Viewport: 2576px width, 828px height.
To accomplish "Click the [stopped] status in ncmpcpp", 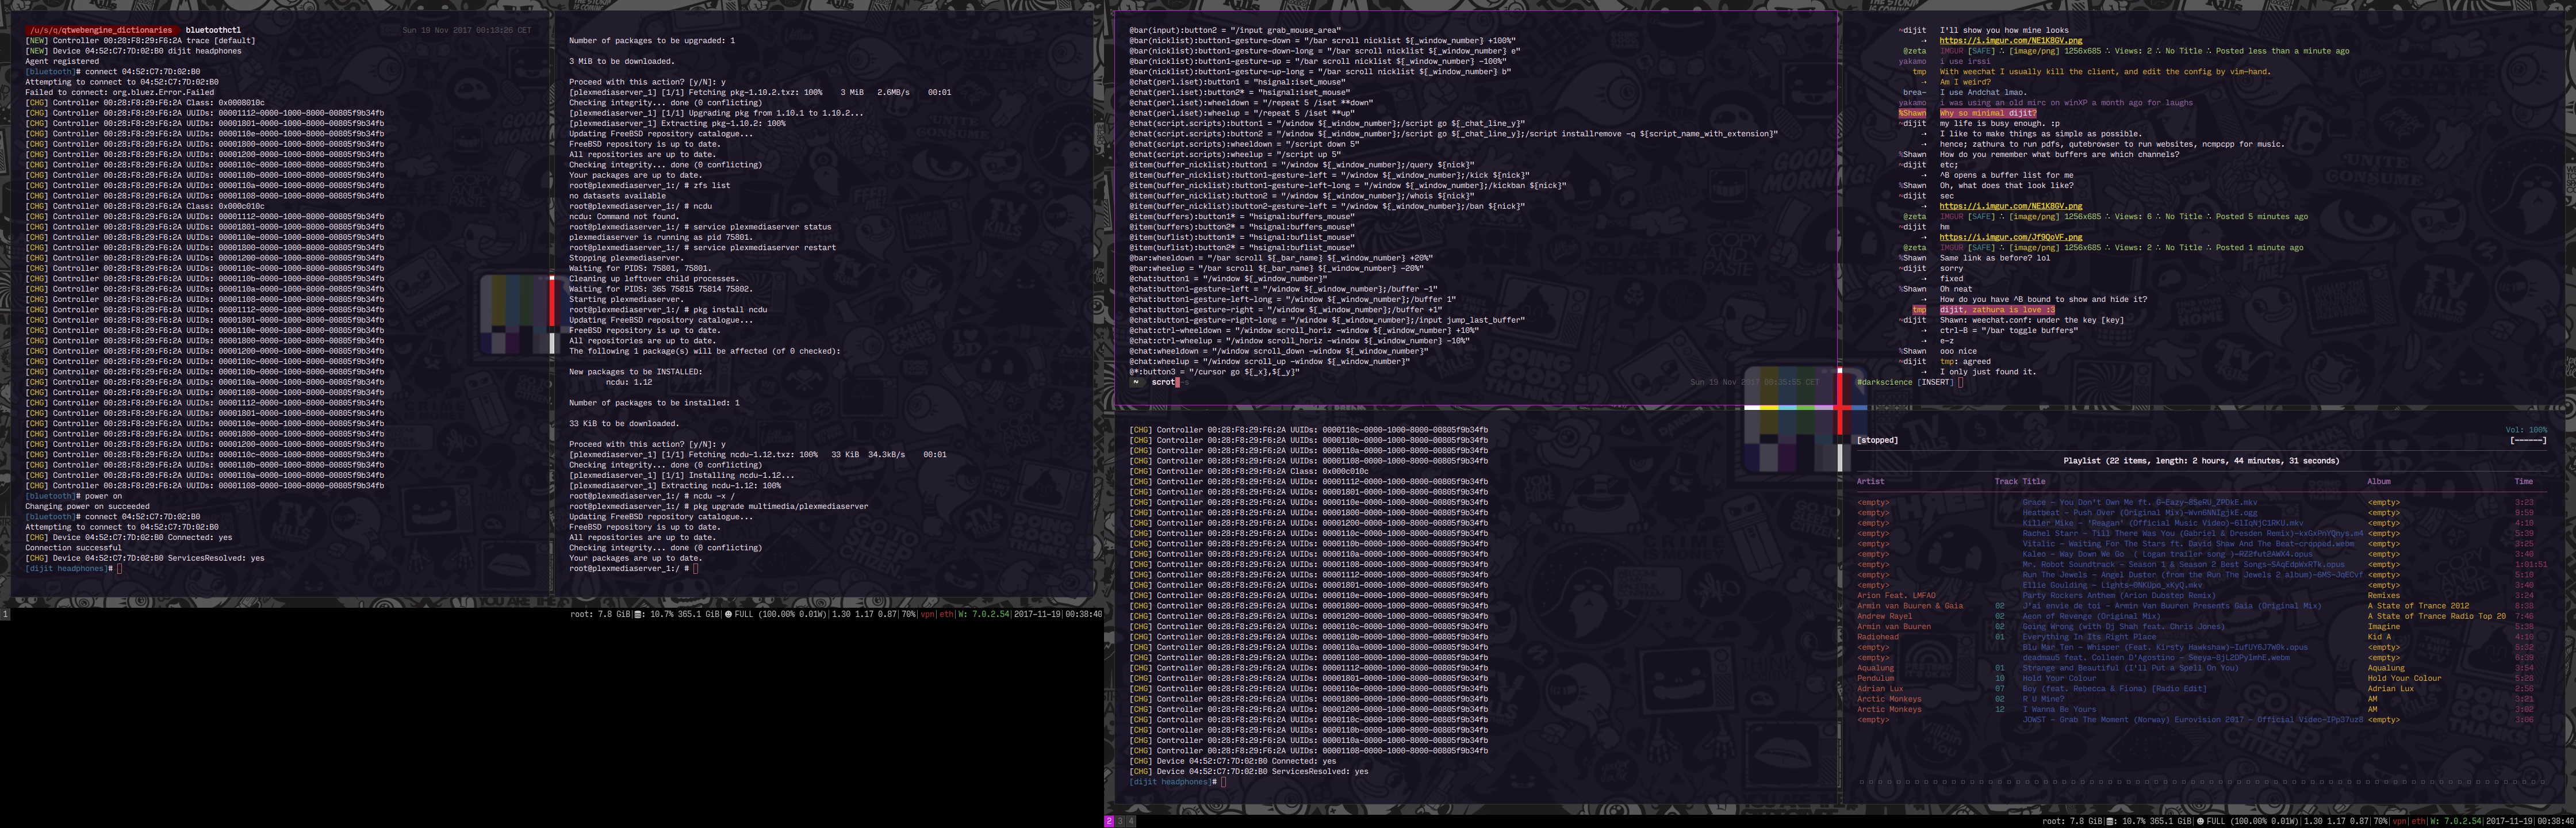I will pos(1877,440).
